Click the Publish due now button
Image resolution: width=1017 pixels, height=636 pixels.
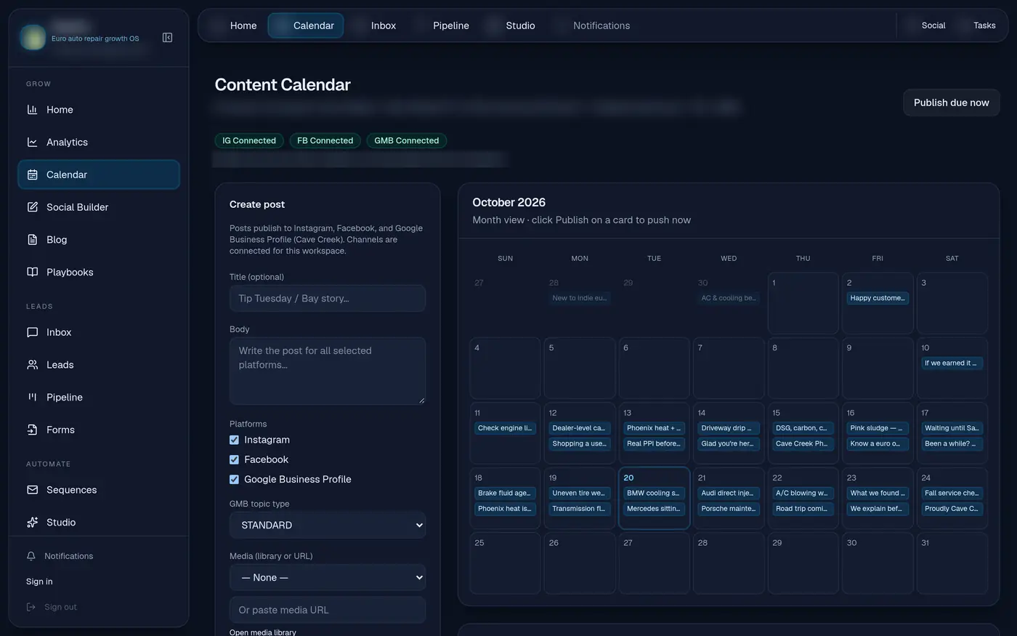pos(952,102)
